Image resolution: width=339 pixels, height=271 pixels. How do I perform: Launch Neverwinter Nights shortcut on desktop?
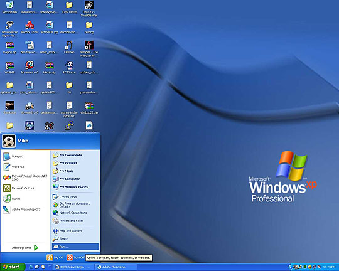click(9, 29)
